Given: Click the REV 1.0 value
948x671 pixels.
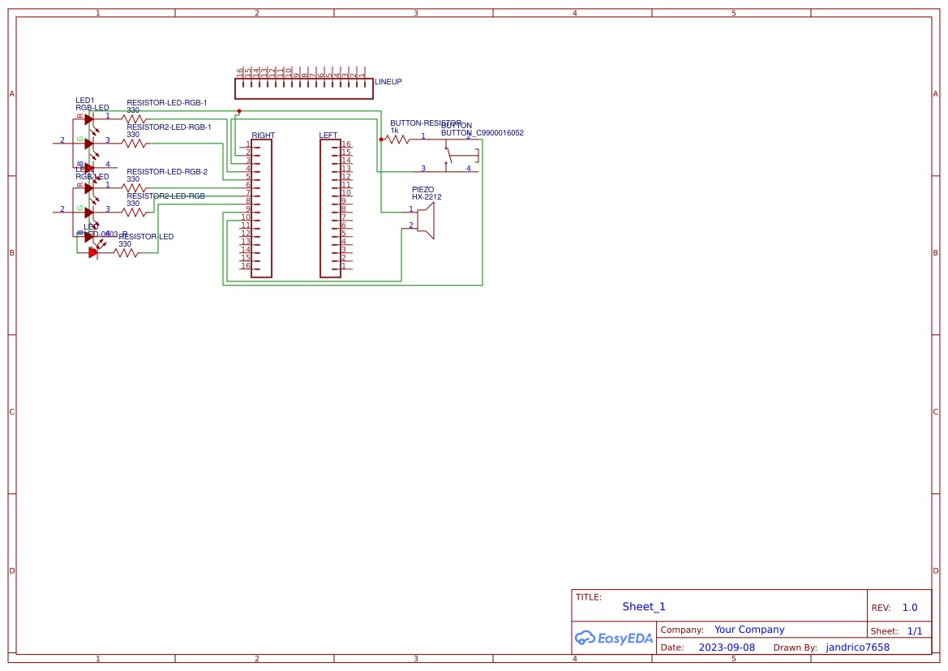Looking at the screenshot, I should pyautogui.click(x=909, y=608).
